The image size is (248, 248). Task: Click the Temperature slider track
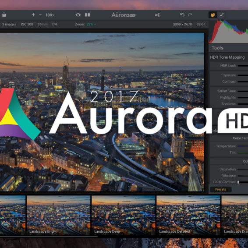click(x=243, y=146)
